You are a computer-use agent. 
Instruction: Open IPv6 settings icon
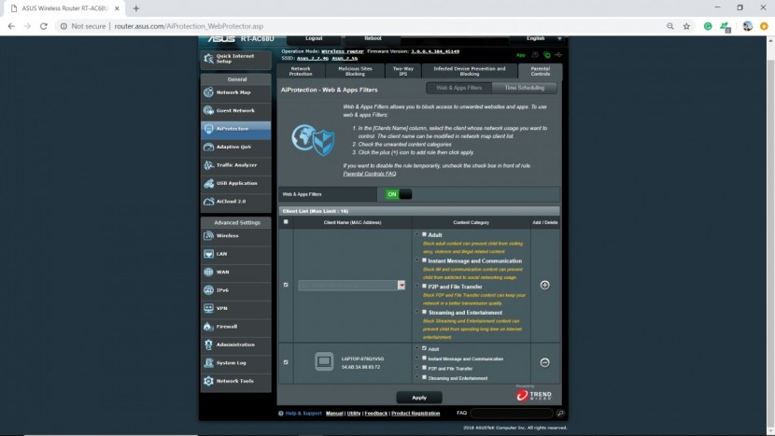click(208, 290)
